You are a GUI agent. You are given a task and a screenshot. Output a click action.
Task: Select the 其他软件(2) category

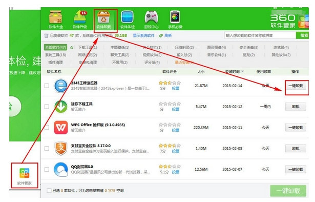coord(281,55)
